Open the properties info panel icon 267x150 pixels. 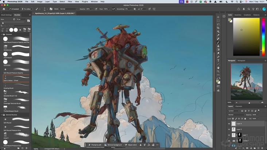224,16
